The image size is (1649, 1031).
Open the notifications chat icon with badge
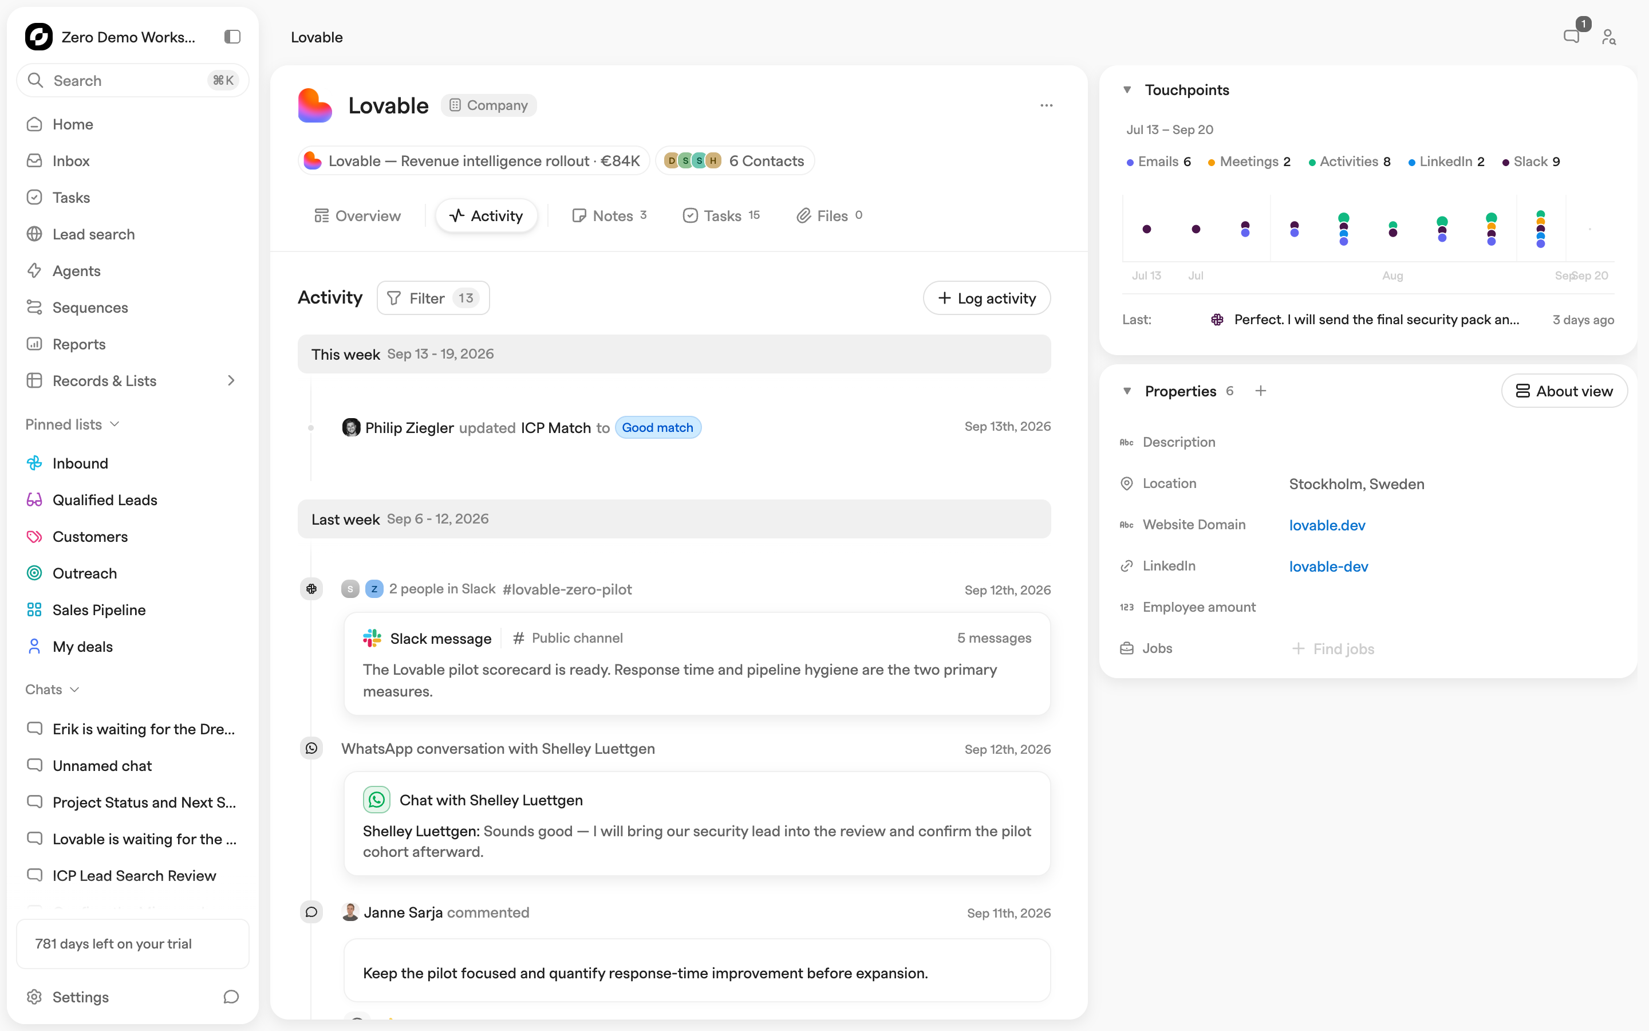point(1572,36)
